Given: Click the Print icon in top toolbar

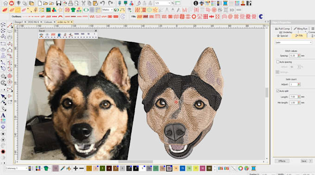Looking at the screenshot, I should tap(70, 3).
